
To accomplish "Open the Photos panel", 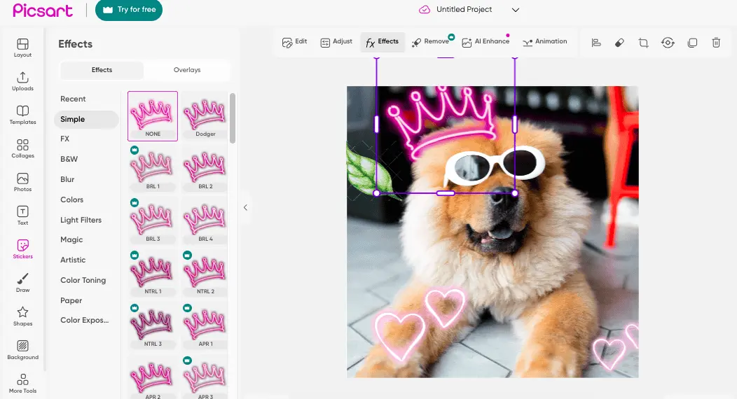I will 22,182.
